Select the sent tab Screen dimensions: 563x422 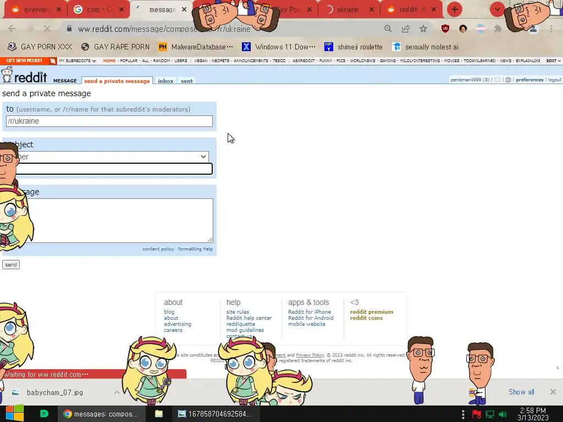coord(187,81)
